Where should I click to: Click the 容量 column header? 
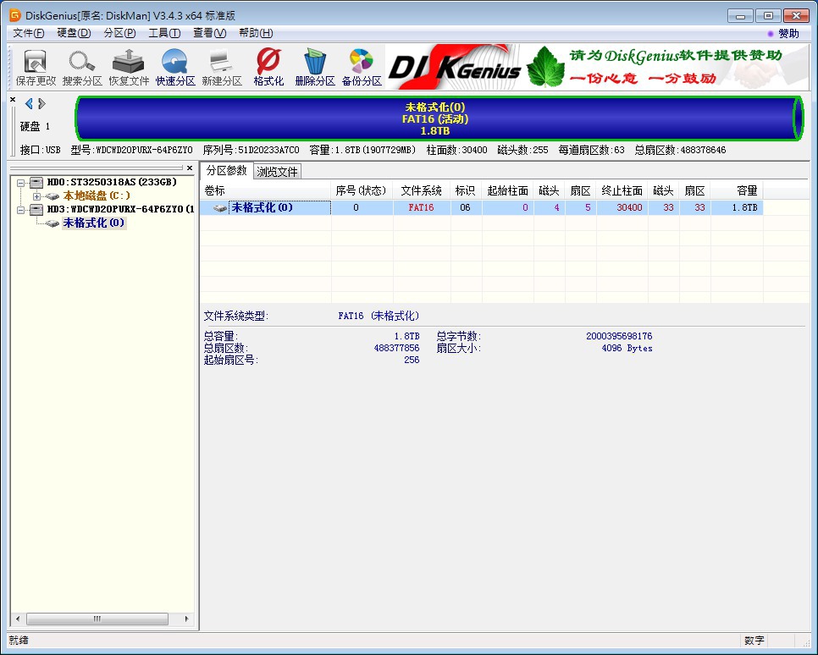737,190
